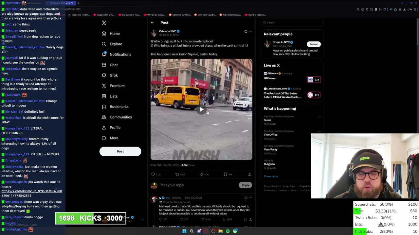Open Chat in the X sidebar
Screen dimensions: 419x235
pos(110,65)
